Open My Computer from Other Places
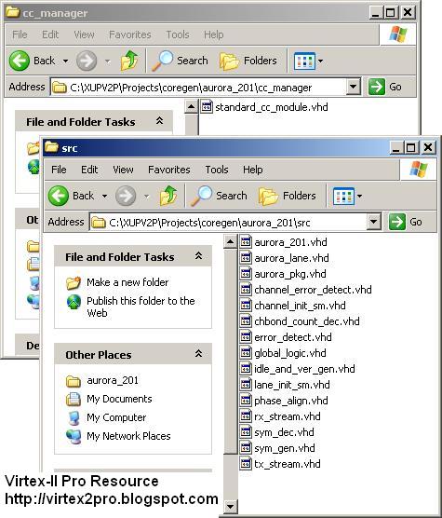The image size is (442, 518). 116,417
